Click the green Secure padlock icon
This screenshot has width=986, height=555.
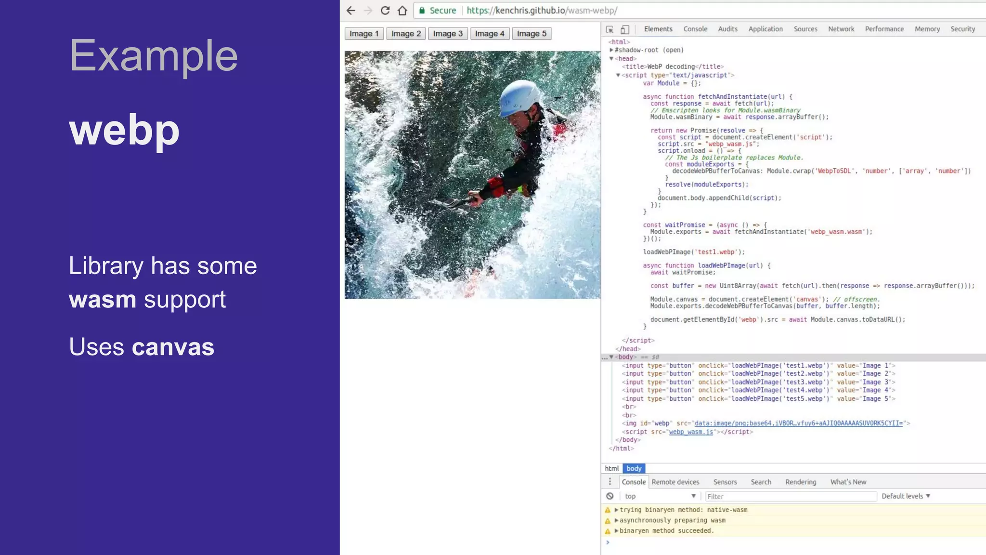click(x=422, y=11)
